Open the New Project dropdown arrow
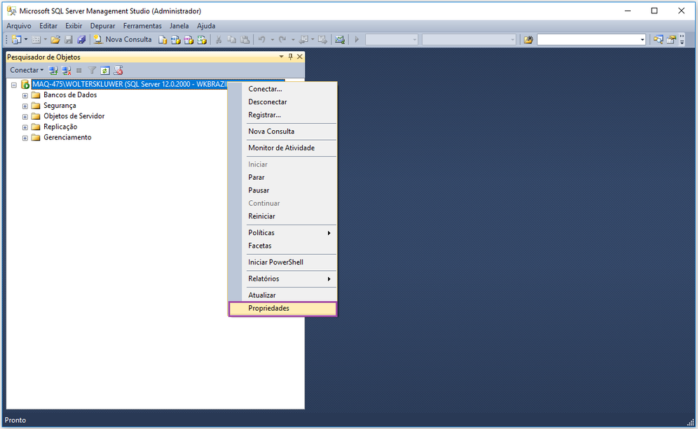 click(26, 40)
